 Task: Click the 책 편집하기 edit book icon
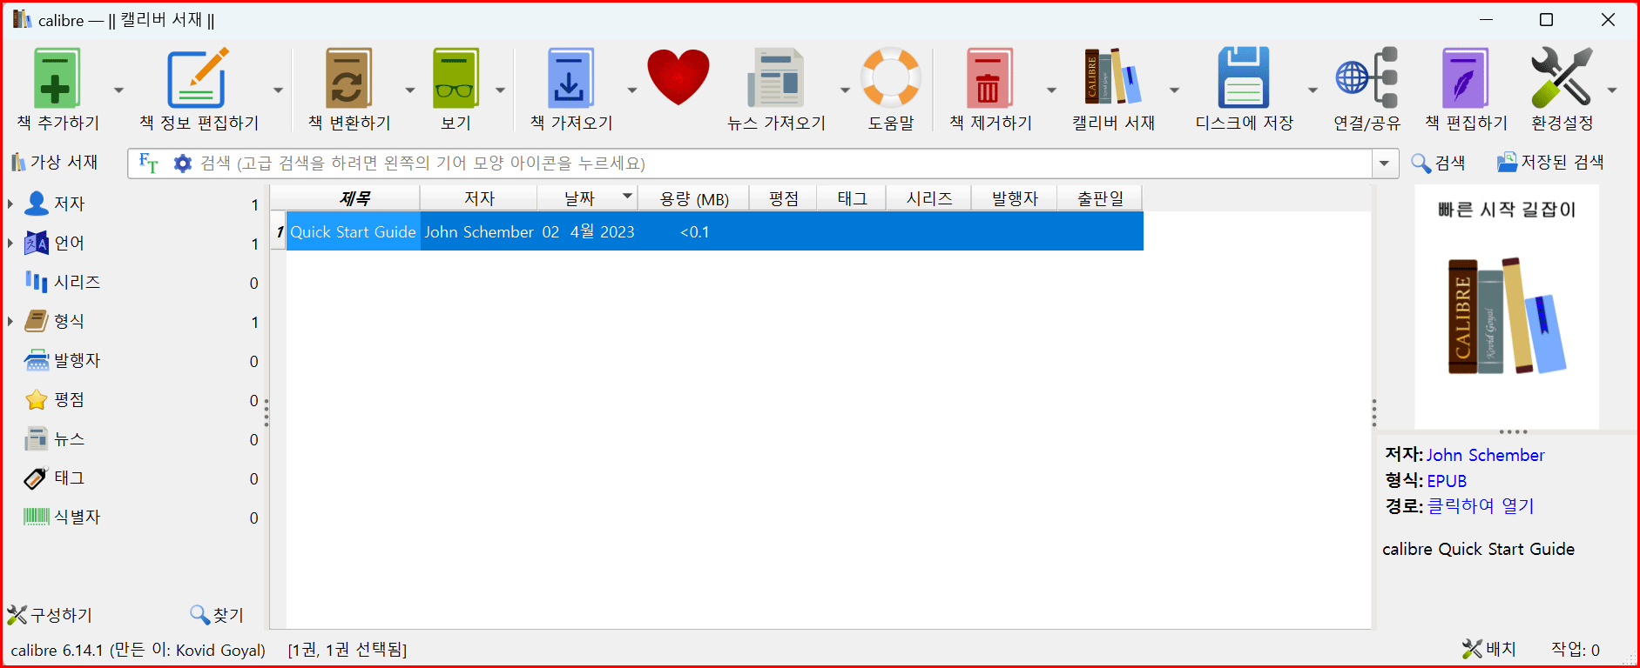tap(1466, 78)
